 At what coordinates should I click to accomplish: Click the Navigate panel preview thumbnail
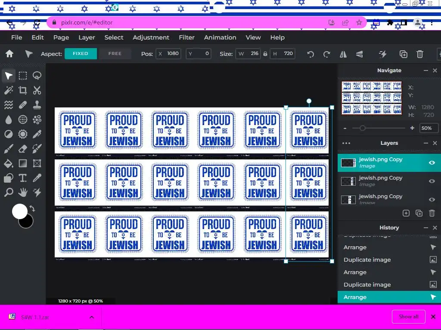click(372, 98)
